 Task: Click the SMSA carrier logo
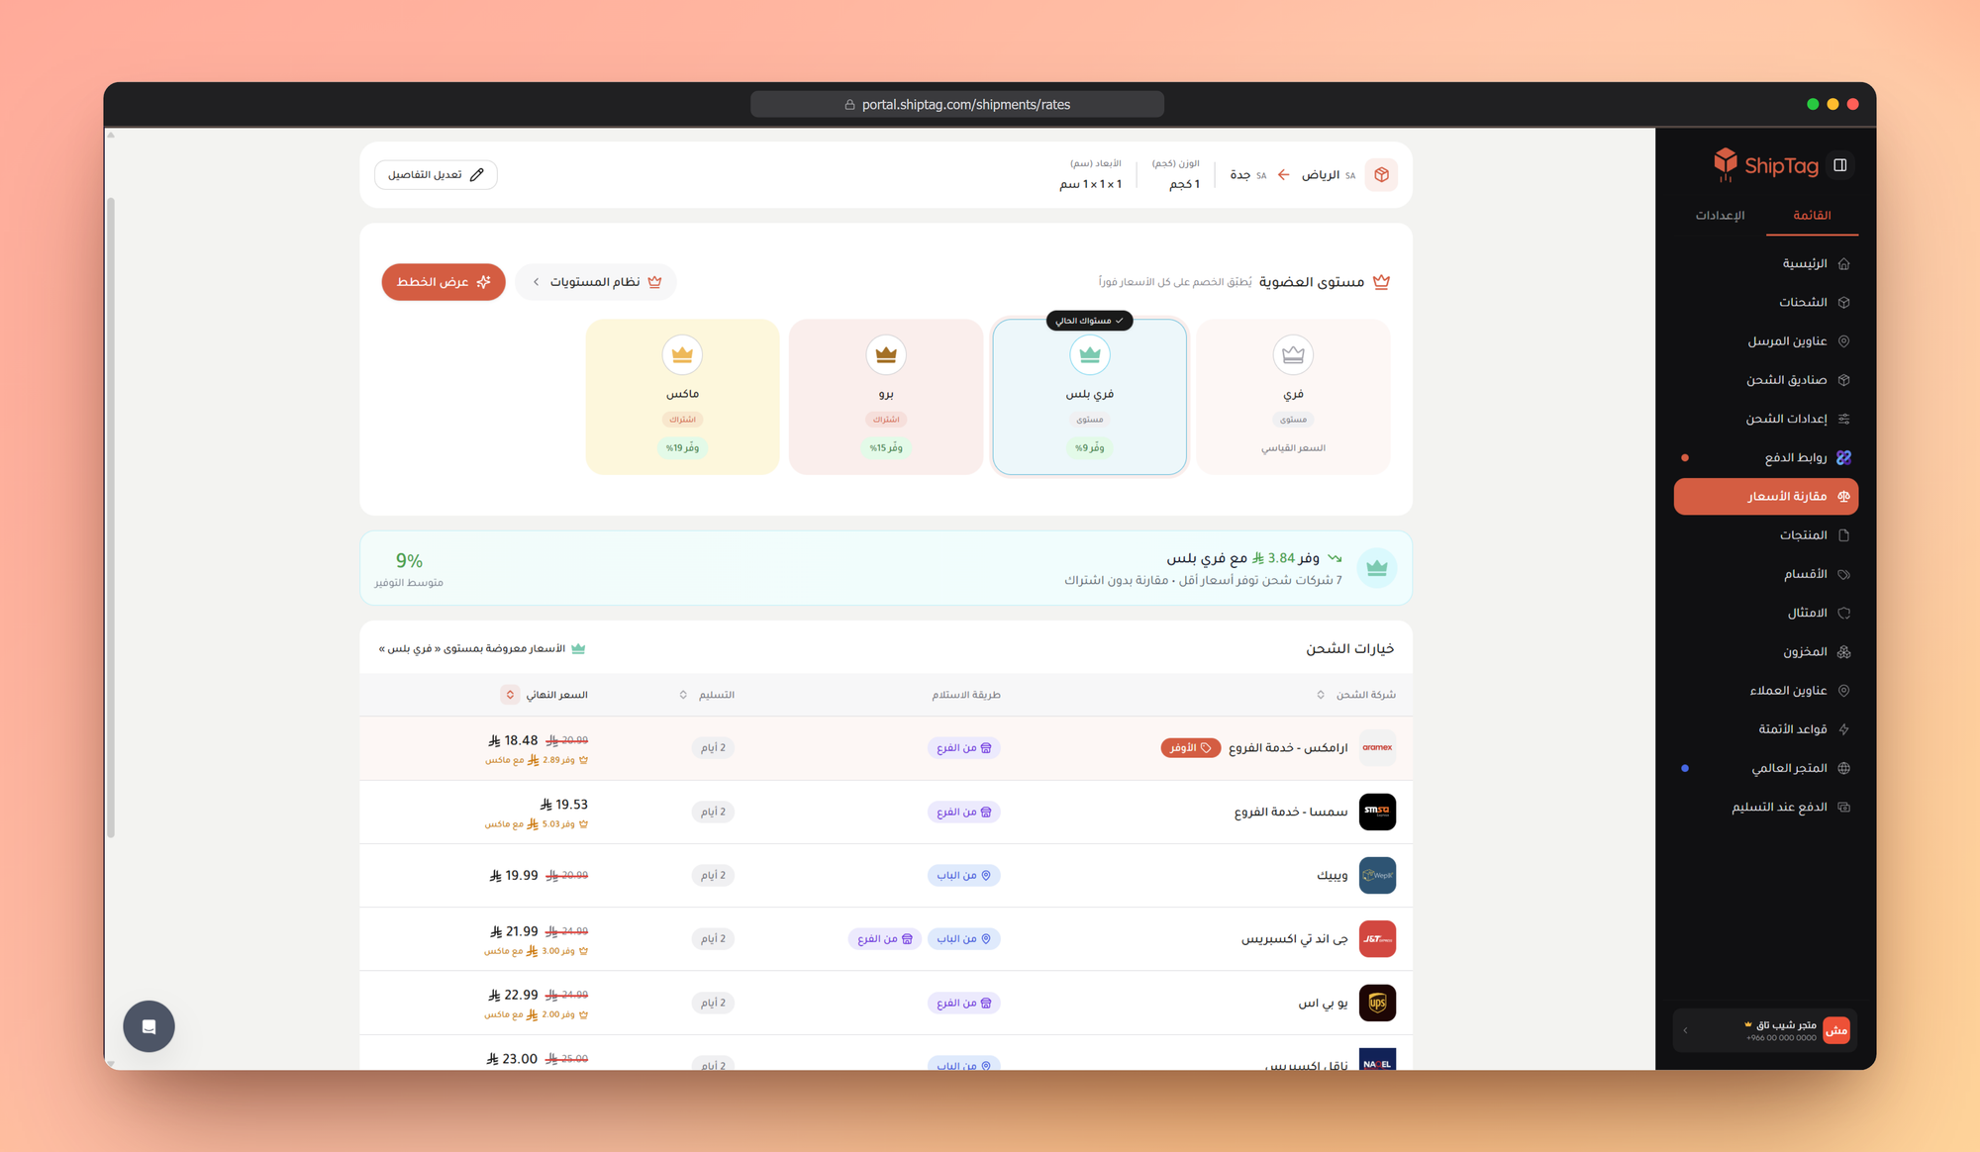(x=1377, y=812)
